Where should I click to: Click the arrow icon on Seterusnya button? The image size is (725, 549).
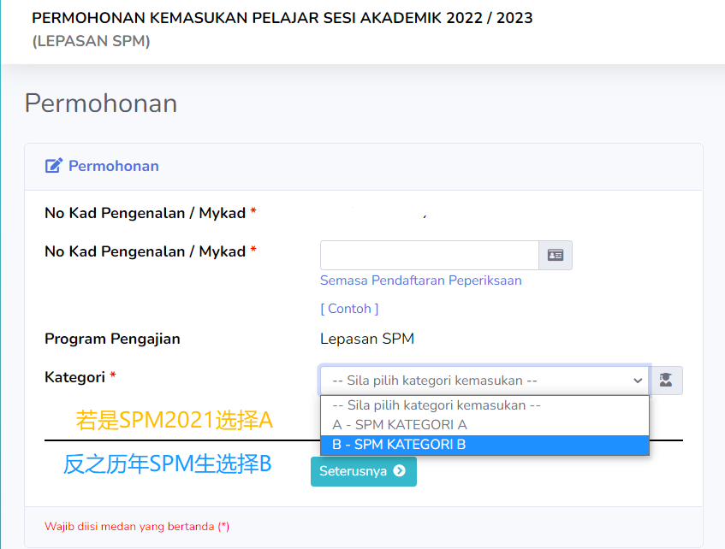tap(400, 470)
